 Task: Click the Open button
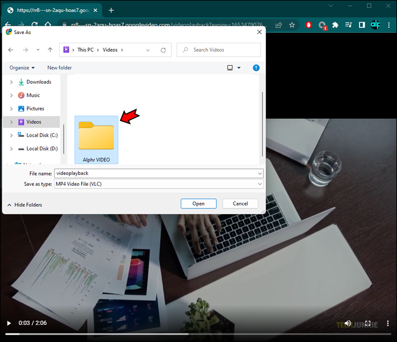[x=199, y=204]
